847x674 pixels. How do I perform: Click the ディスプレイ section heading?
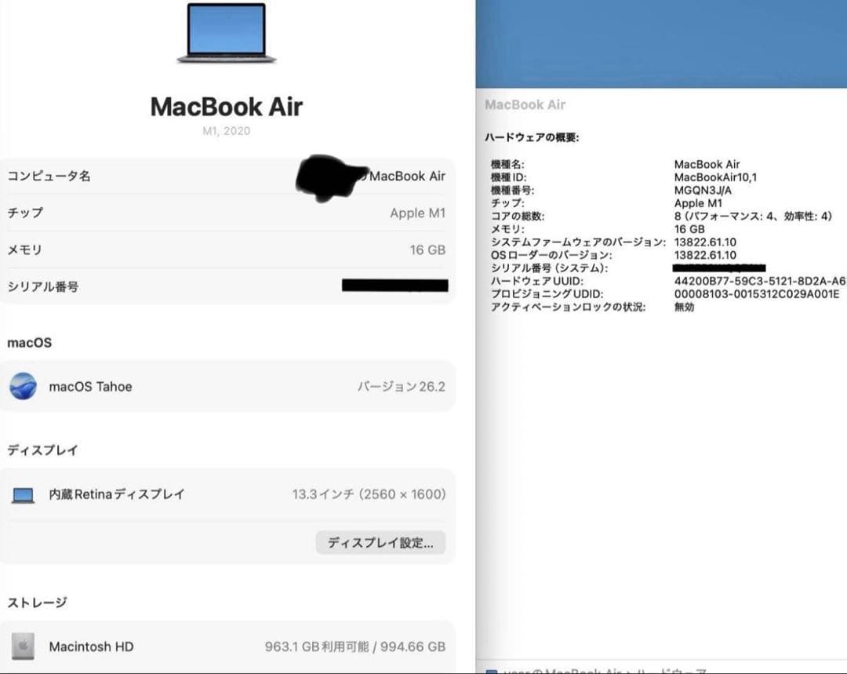coord(42,450)
